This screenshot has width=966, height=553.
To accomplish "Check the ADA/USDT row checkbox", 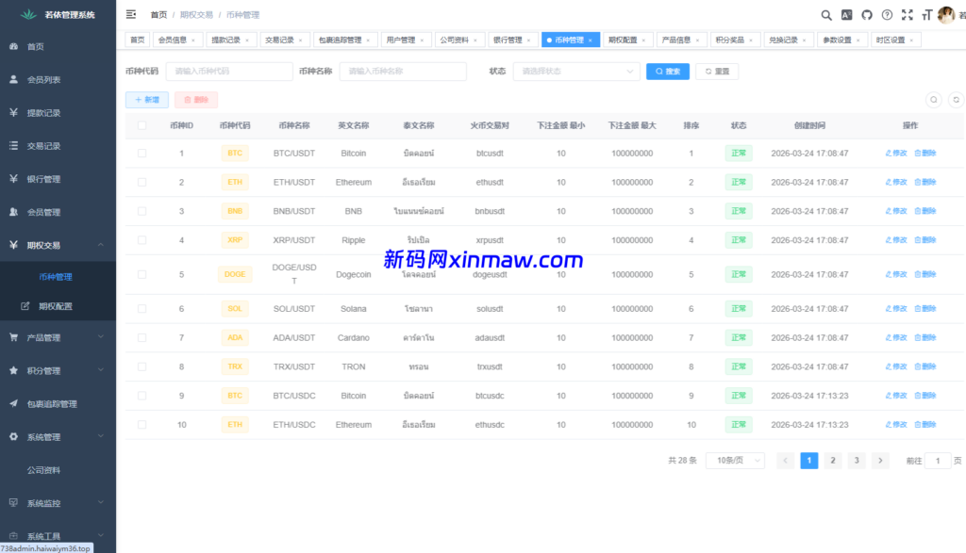I will [x=142, y=337].
